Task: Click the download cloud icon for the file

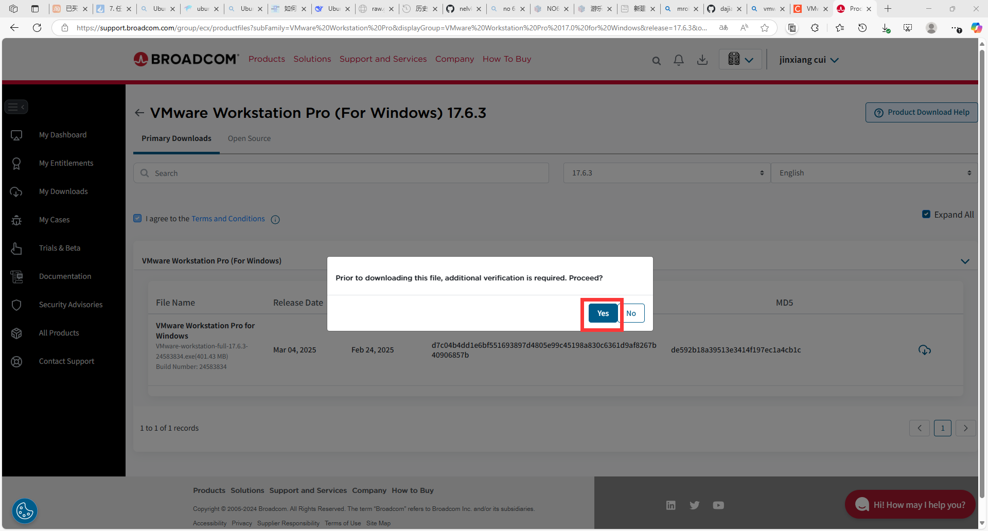Action: pos(924,350)
